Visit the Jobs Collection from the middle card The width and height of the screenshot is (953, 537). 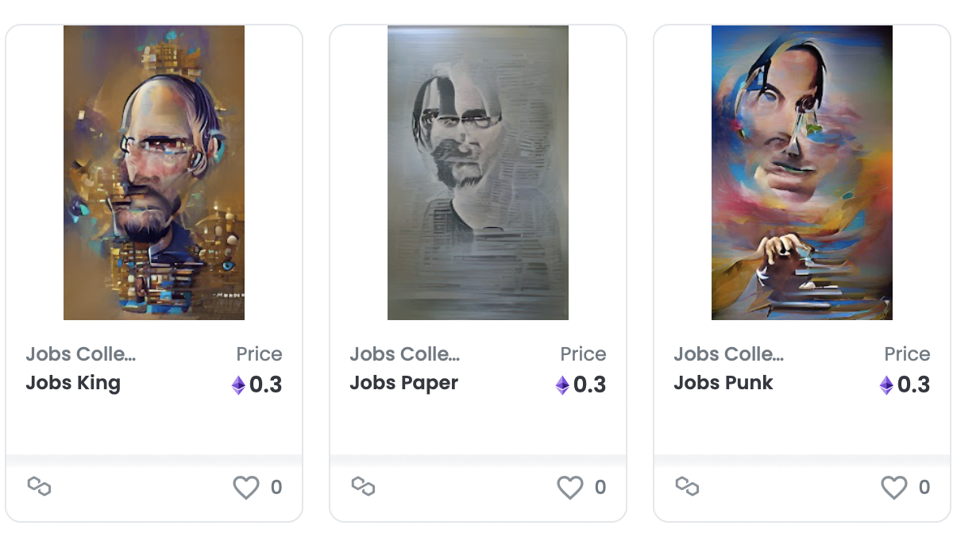click(x=406, y=353)
